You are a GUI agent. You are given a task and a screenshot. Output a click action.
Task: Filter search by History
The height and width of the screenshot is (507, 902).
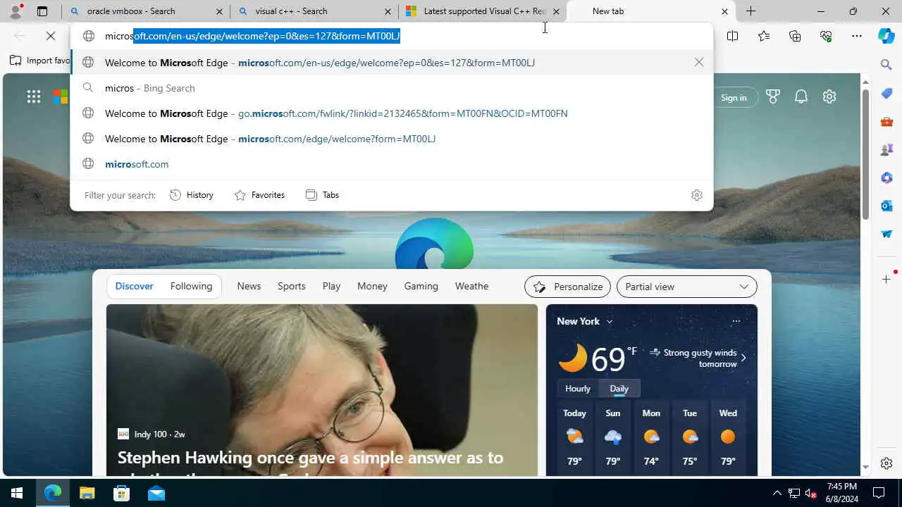pyautogui.click(x=192, y=195)
